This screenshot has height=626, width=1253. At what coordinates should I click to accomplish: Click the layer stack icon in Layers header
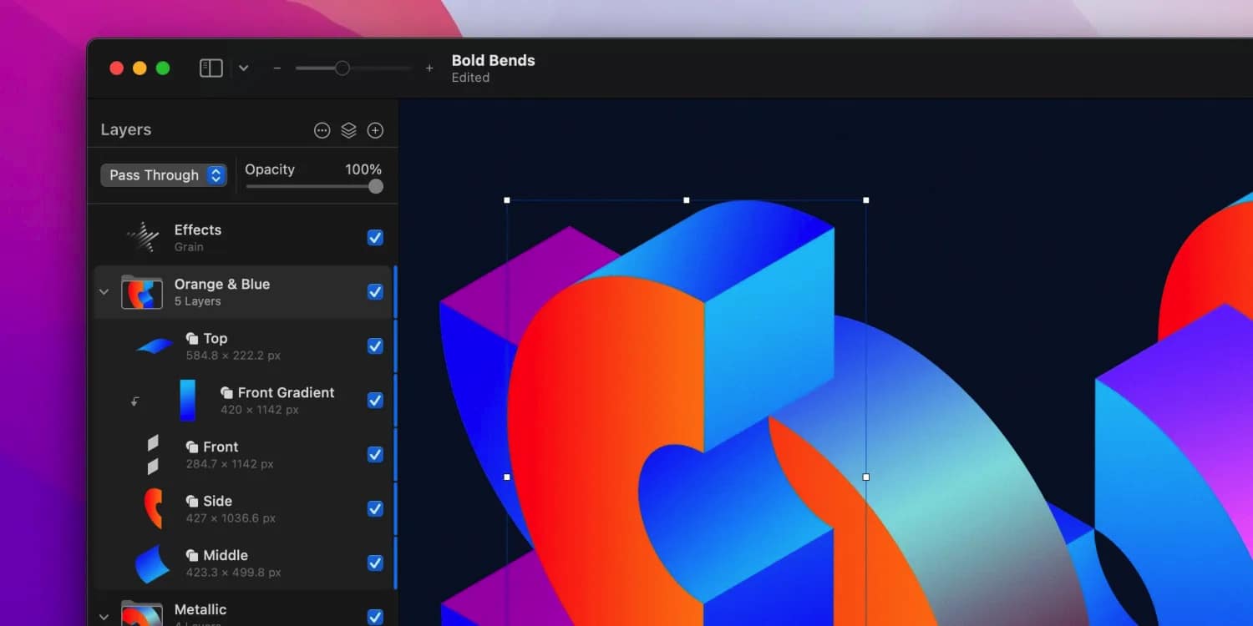348,130
